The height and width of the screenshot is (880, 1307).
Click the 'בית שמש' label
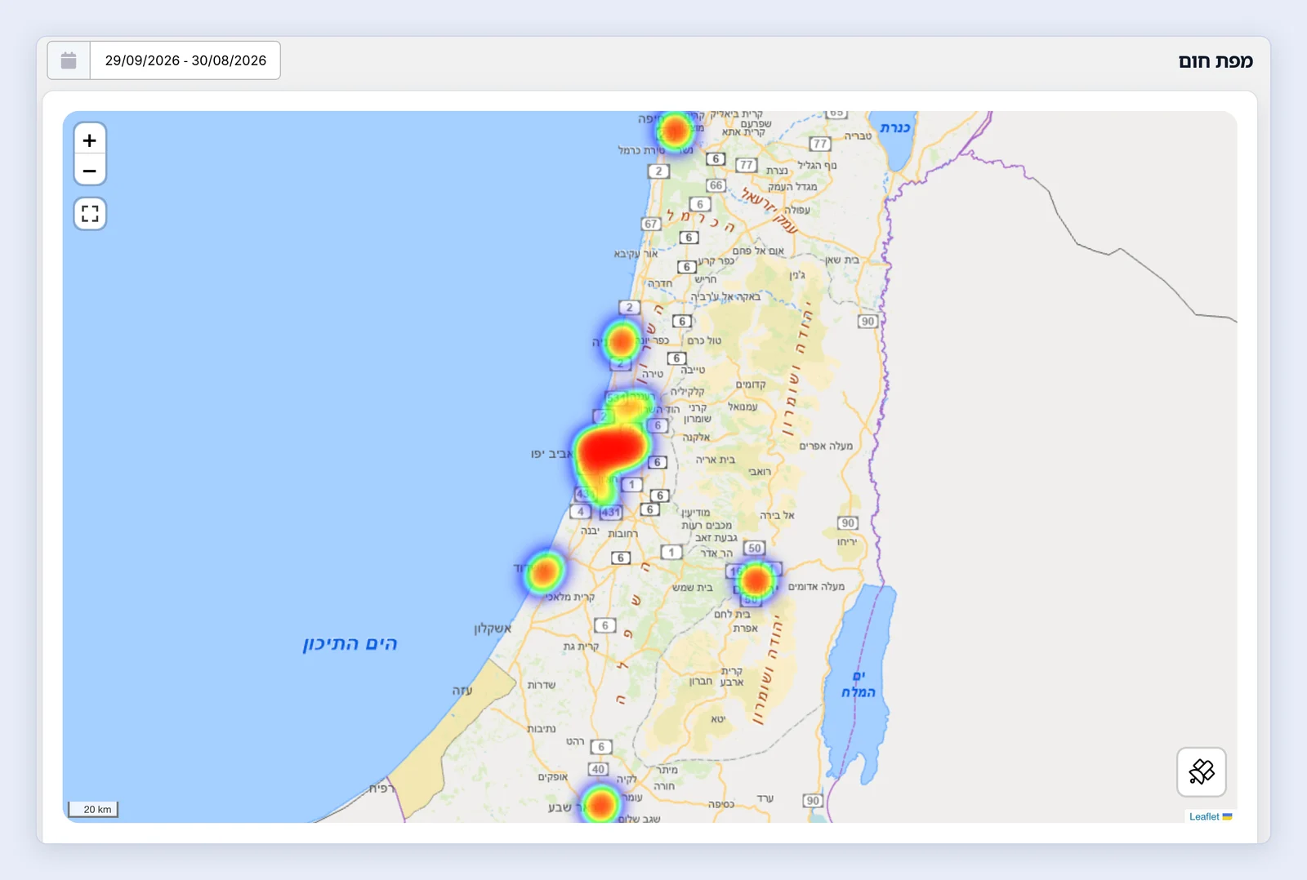(x=693, y=588)
